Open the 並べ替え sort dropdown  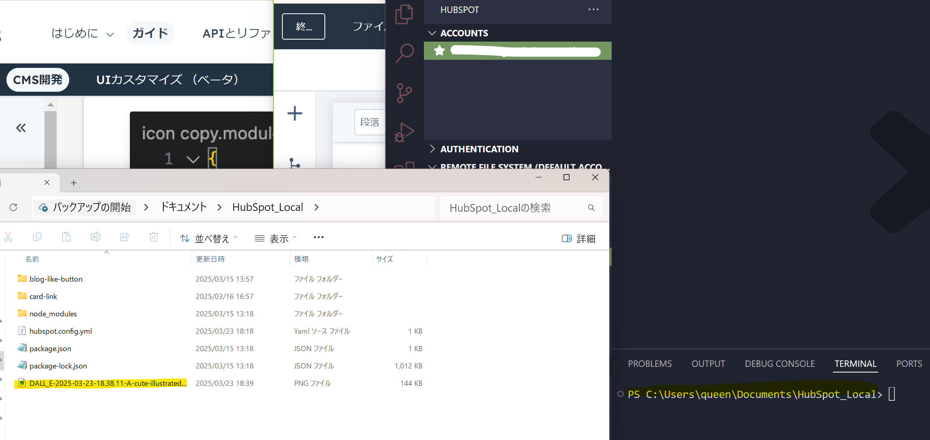click(x=209, y=238)
